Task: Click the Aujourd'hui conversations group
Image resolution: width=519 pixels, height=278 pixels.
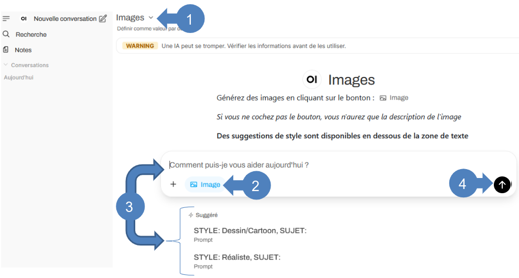Action: (x=18, y=77)
